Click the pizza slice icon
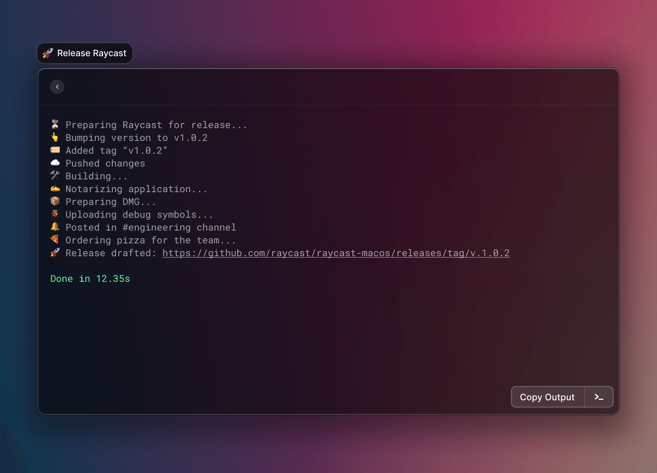 click(x=55, y=239)
